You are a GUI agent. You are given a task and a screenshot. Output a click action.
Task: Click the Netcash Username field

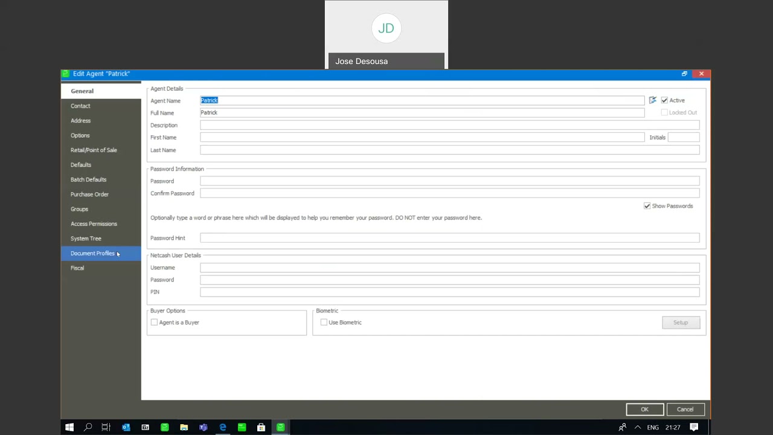pos(450,268)
